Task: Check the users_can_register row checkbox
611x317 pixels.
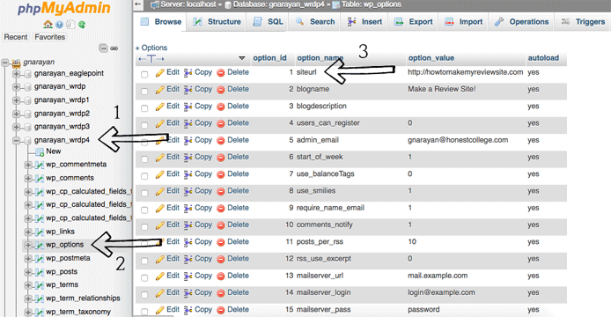Action: [144, 125]
